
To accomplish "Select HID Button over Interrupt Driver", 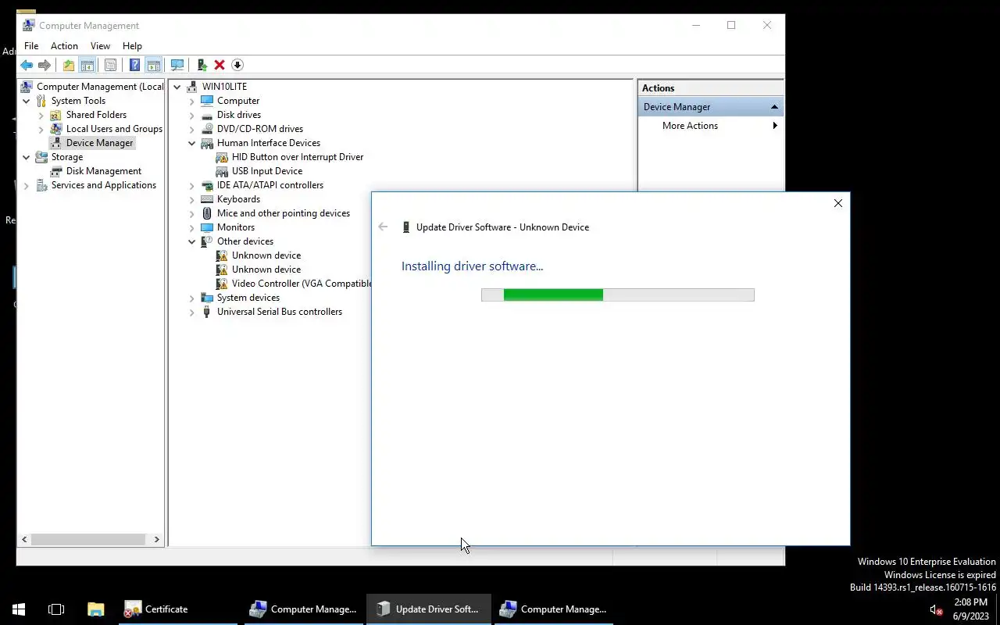I will [x=298, y=157].
